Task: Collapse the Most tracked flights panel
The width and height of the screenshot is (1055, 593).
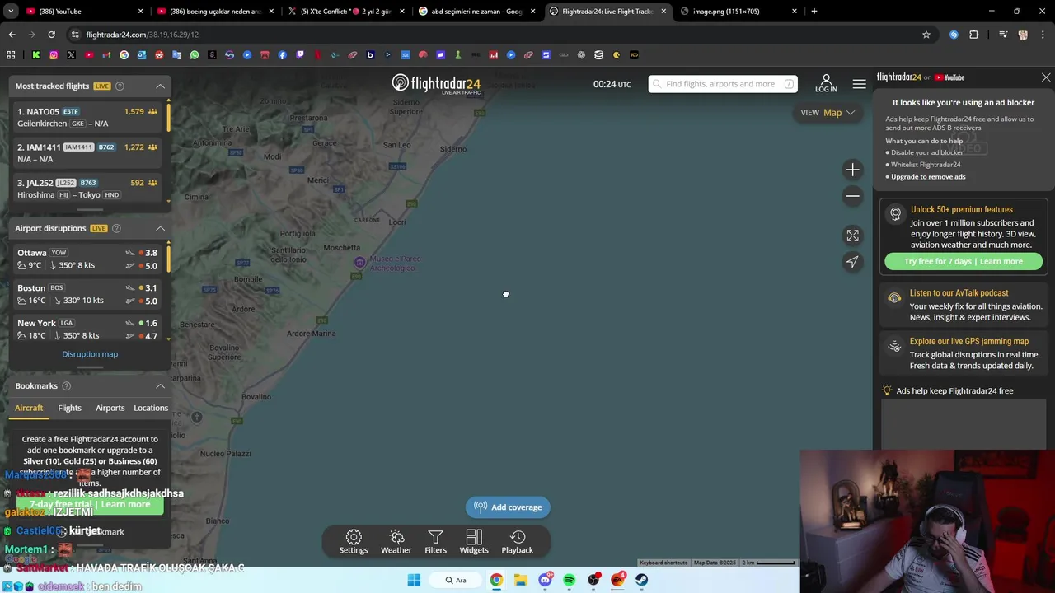Action: (160, 86)
